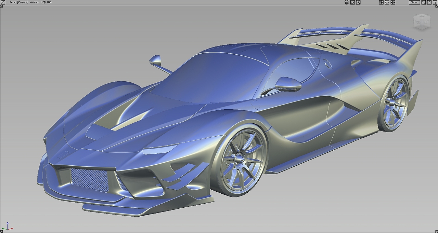Select the circular render region icon
Image resolution: width=438 pixels, height=233 pixels.
click(x=386, y=2)
